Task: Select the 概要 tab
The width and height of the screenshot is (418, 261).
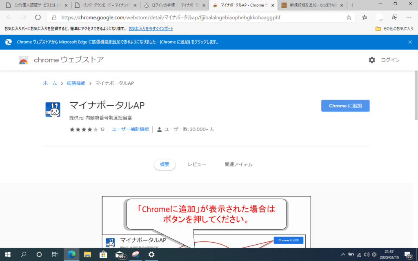Action: click(165, 165)
